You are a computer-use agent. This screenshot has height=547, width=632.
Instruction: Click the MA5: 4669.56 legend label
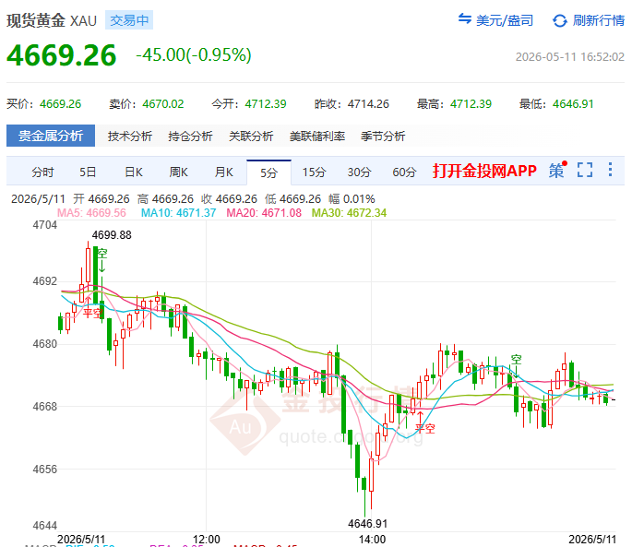tap(91, 213)
